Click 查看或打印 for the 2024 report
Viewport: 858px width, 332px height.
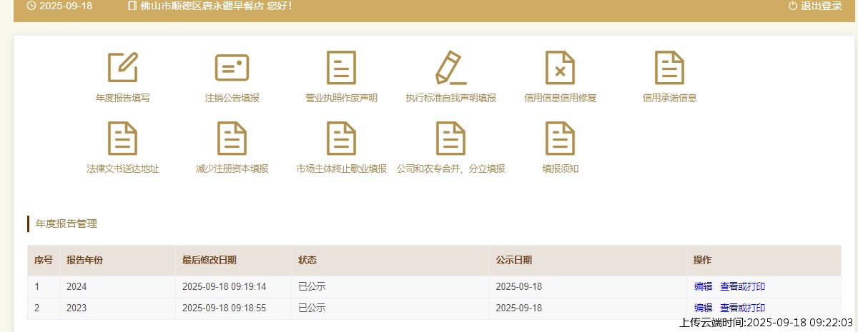pos(742,287)
